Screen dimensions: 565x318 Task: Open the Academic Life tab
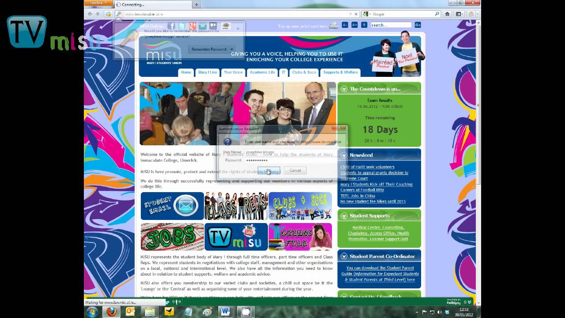point(262,72)
